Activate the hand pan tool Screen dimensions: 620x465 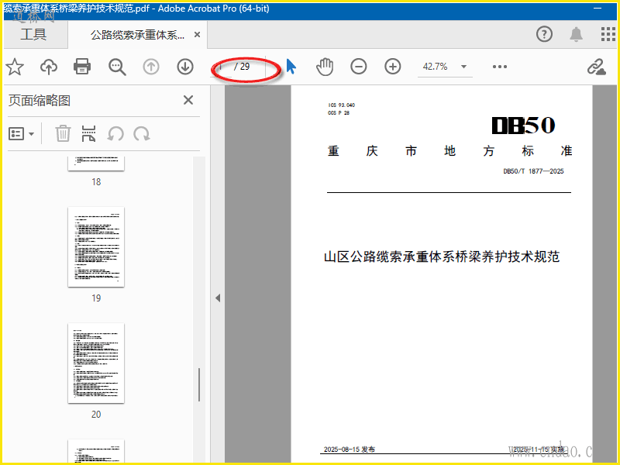tap(325, 67)
